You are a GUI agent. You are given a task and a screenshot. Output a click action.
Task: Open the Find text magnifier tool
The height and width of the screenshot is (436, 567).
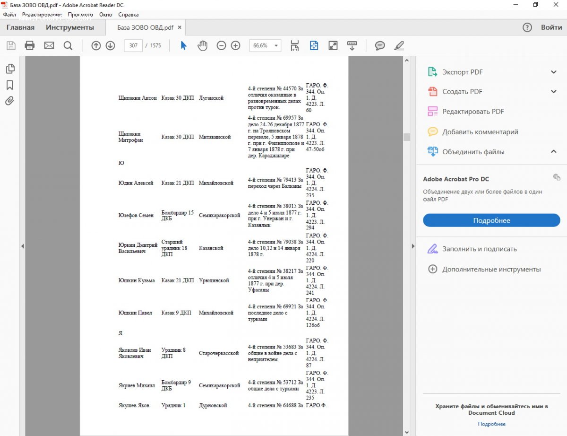(68, 45)
